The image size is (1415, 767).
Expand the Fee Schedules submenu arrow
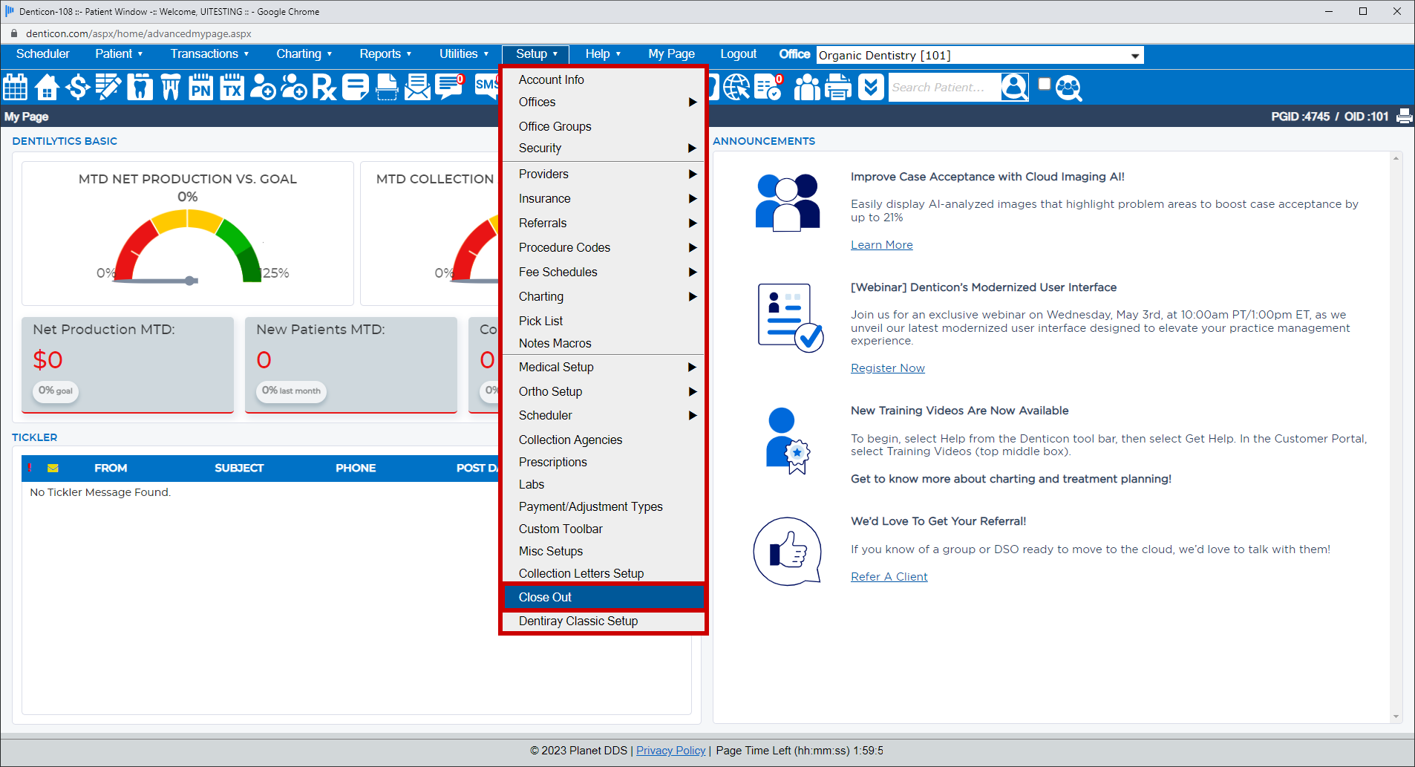pos(692,272)
